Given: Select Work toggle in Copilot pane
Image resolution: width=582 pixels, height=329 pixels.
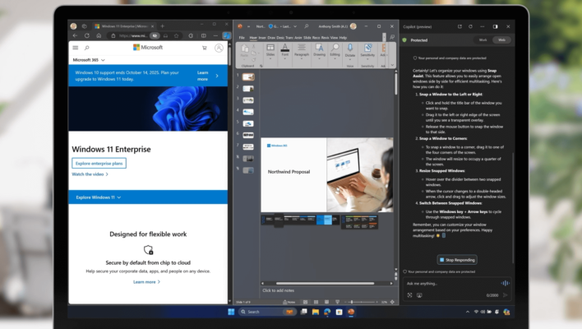Looking at the screenshot, I should pos(483,39).
